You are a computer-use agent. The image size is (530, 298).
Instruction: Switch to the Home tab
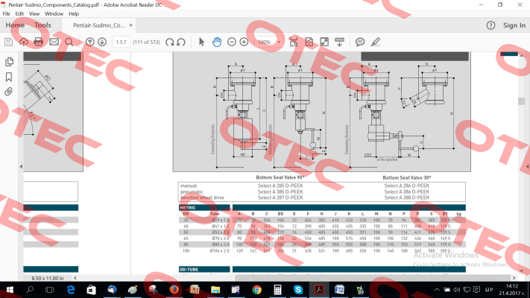click(15, 25)
